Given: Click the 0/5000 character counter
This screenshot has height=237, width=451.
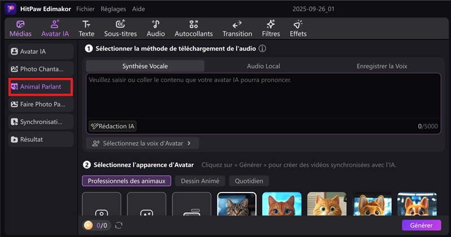Looking at the screenshot, I should [x=428, y=126].
